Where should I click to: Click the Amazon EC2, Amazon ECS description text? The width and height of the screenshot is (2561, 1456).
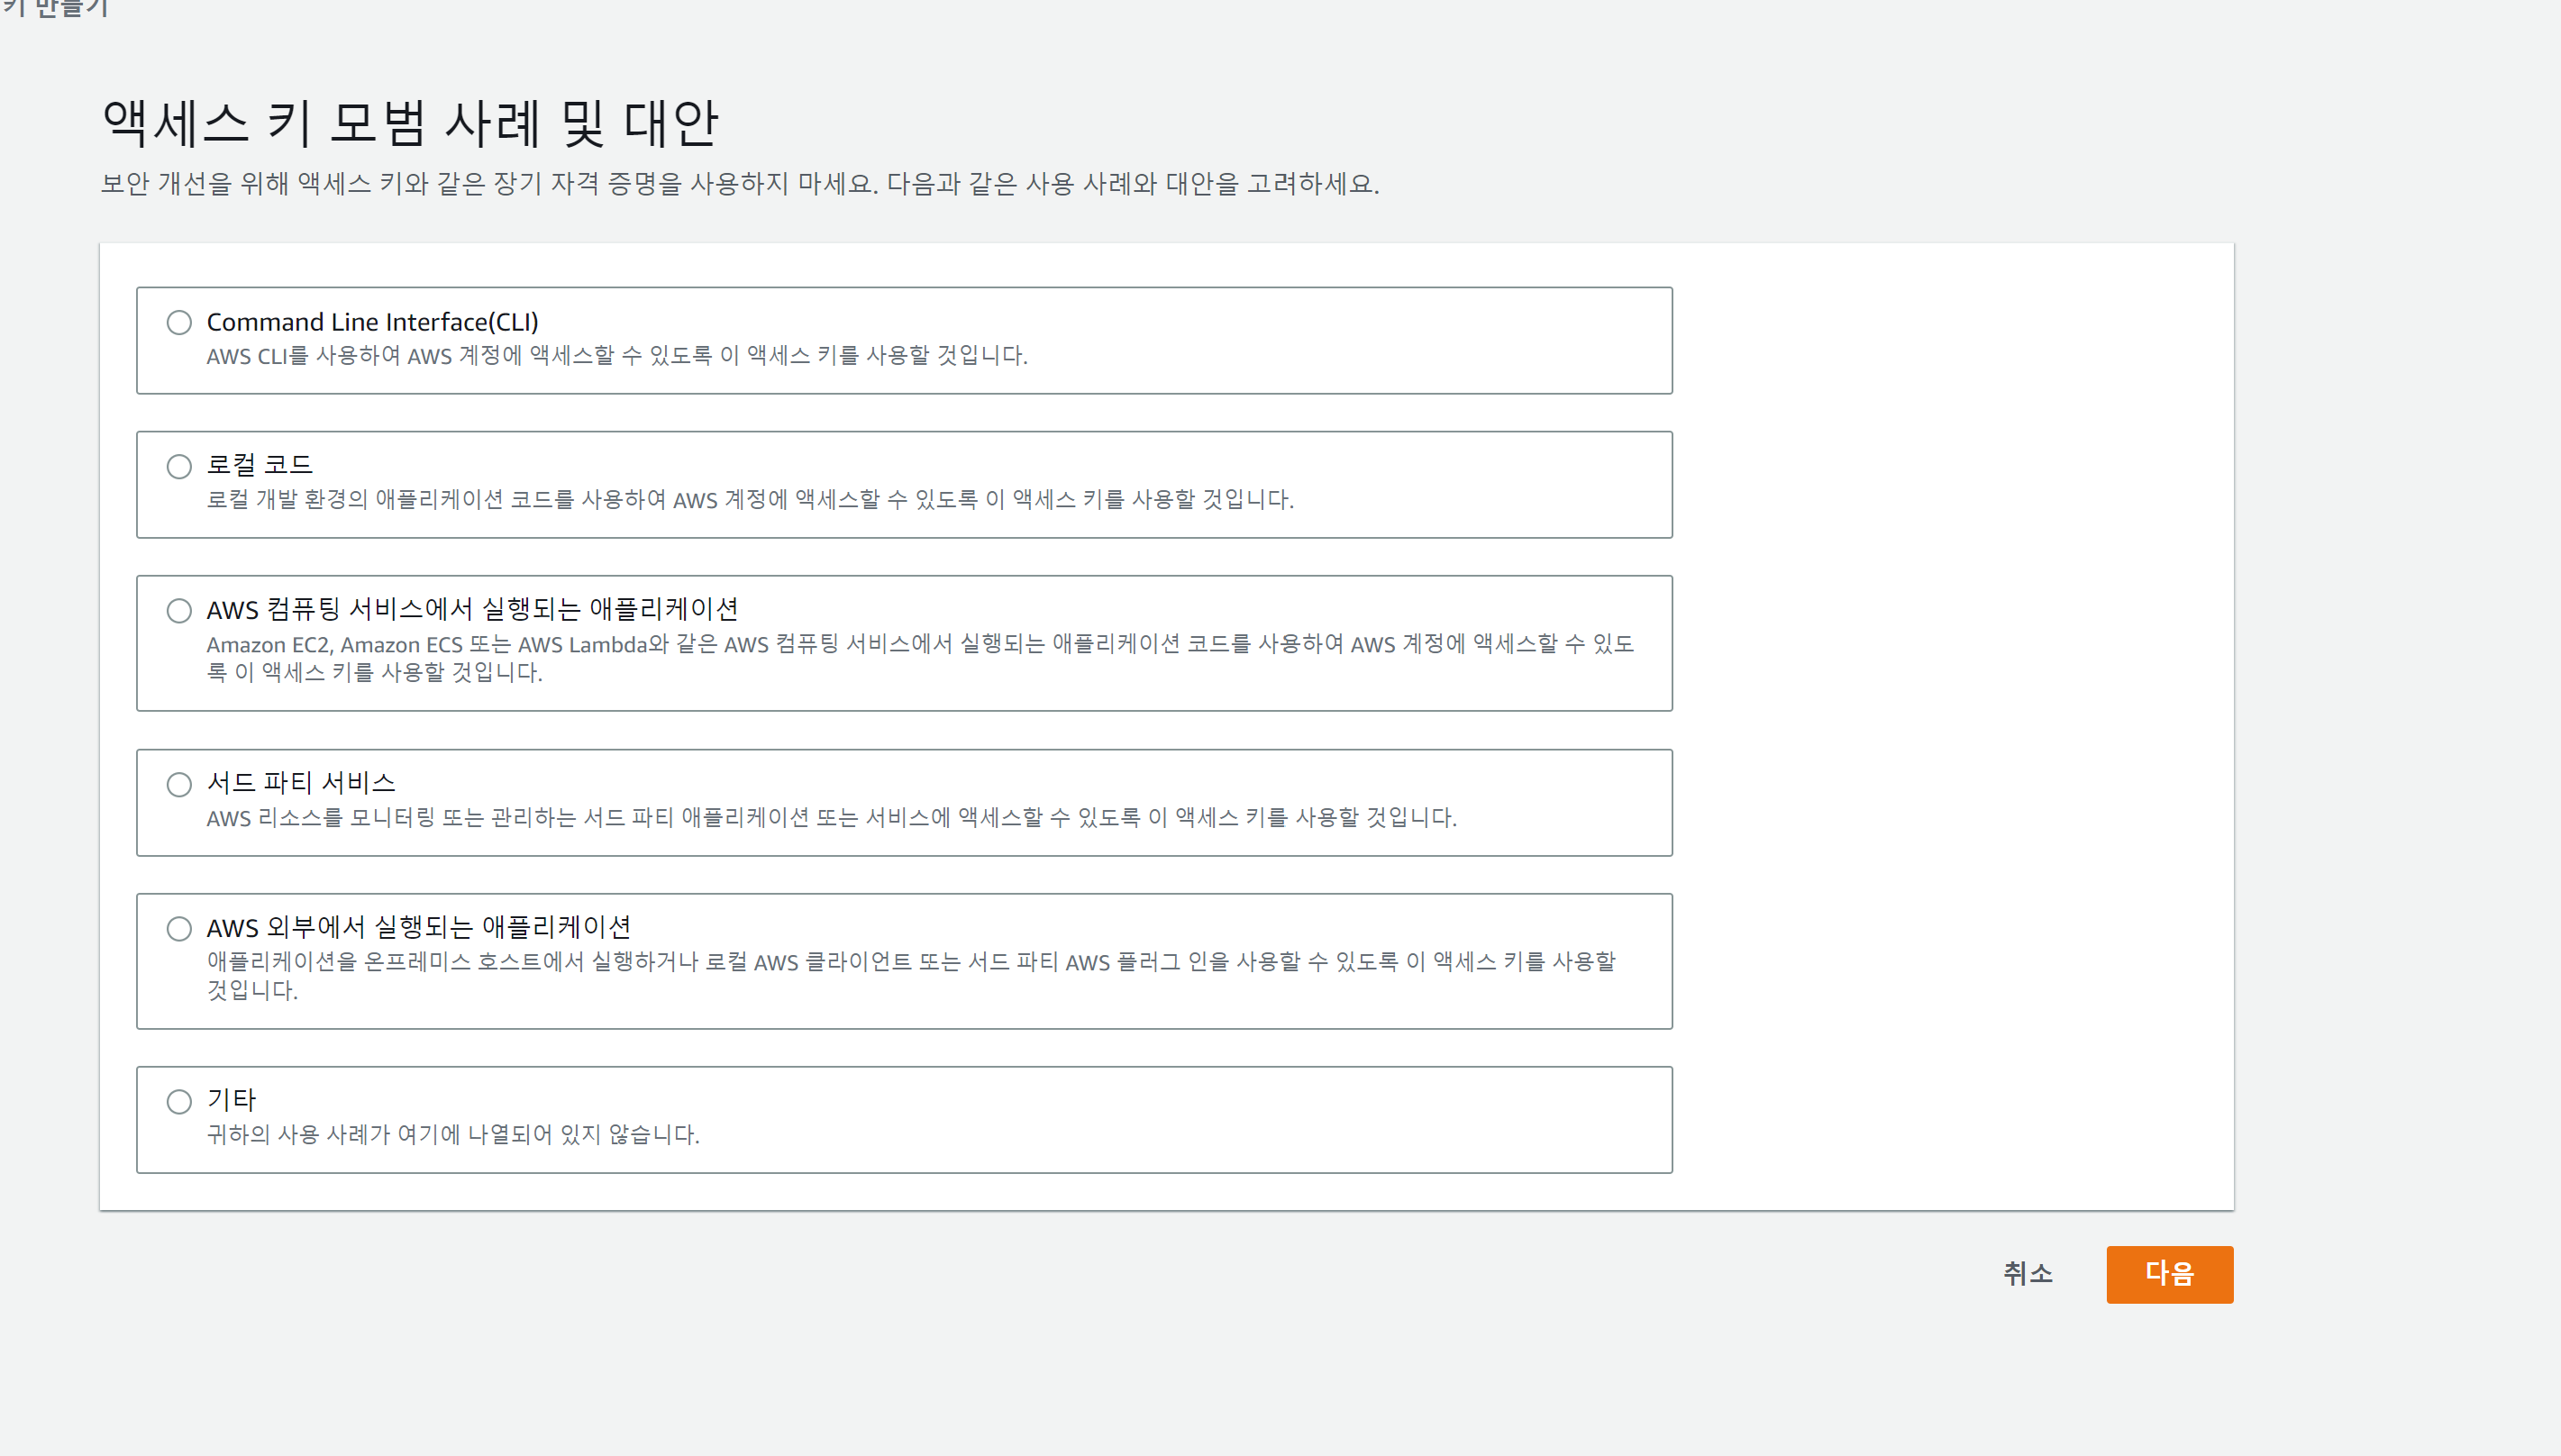920,657
